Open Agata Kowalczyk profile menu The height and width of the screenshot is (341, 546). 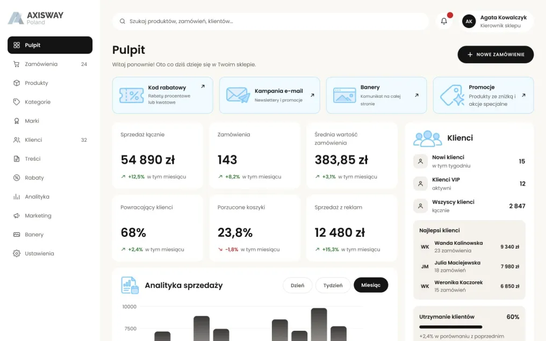[x=496, y=21]
